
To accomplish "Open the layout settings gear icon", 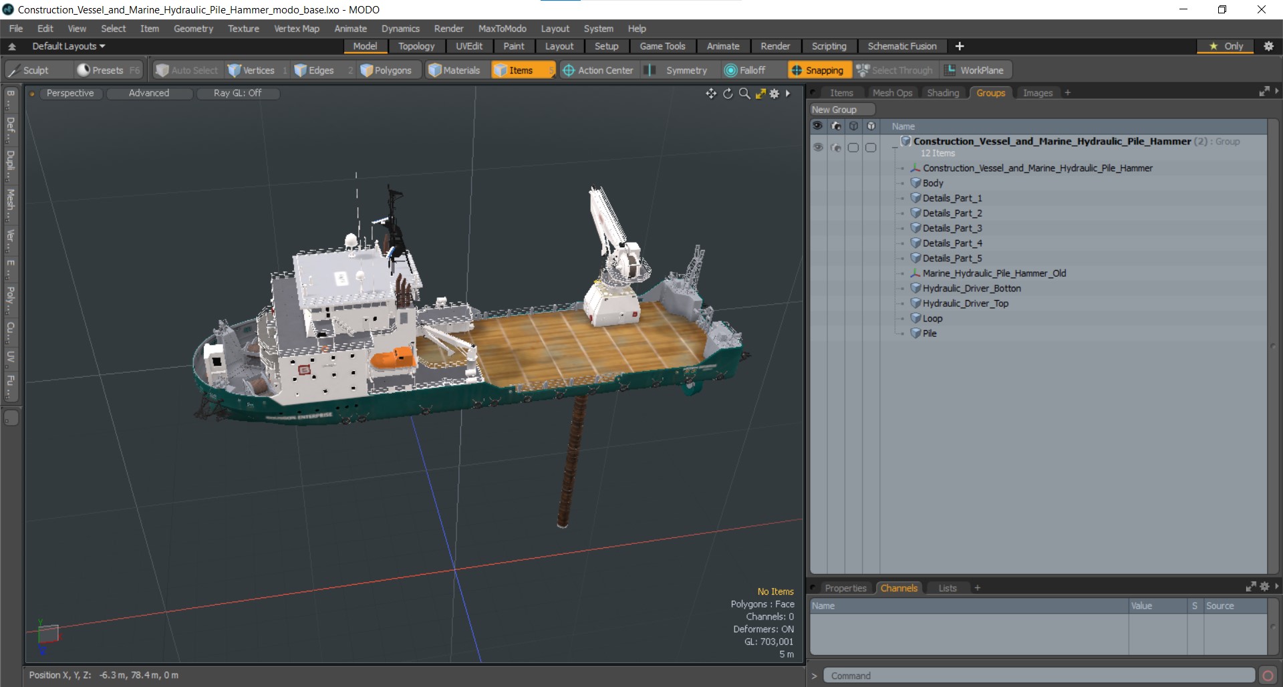I will [1268, 46].
